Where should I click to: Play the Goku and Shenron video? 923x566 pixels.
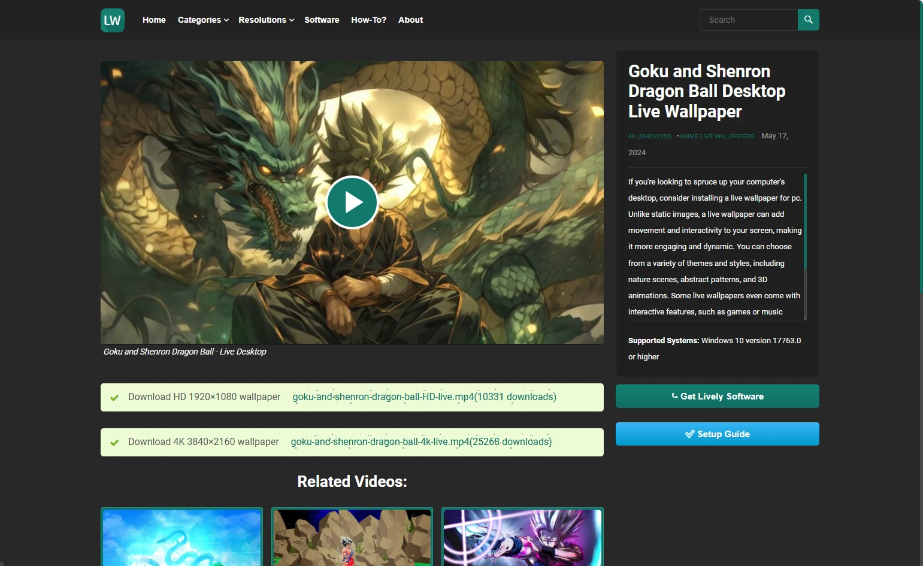pyautogui.click(x=352, y=202)
